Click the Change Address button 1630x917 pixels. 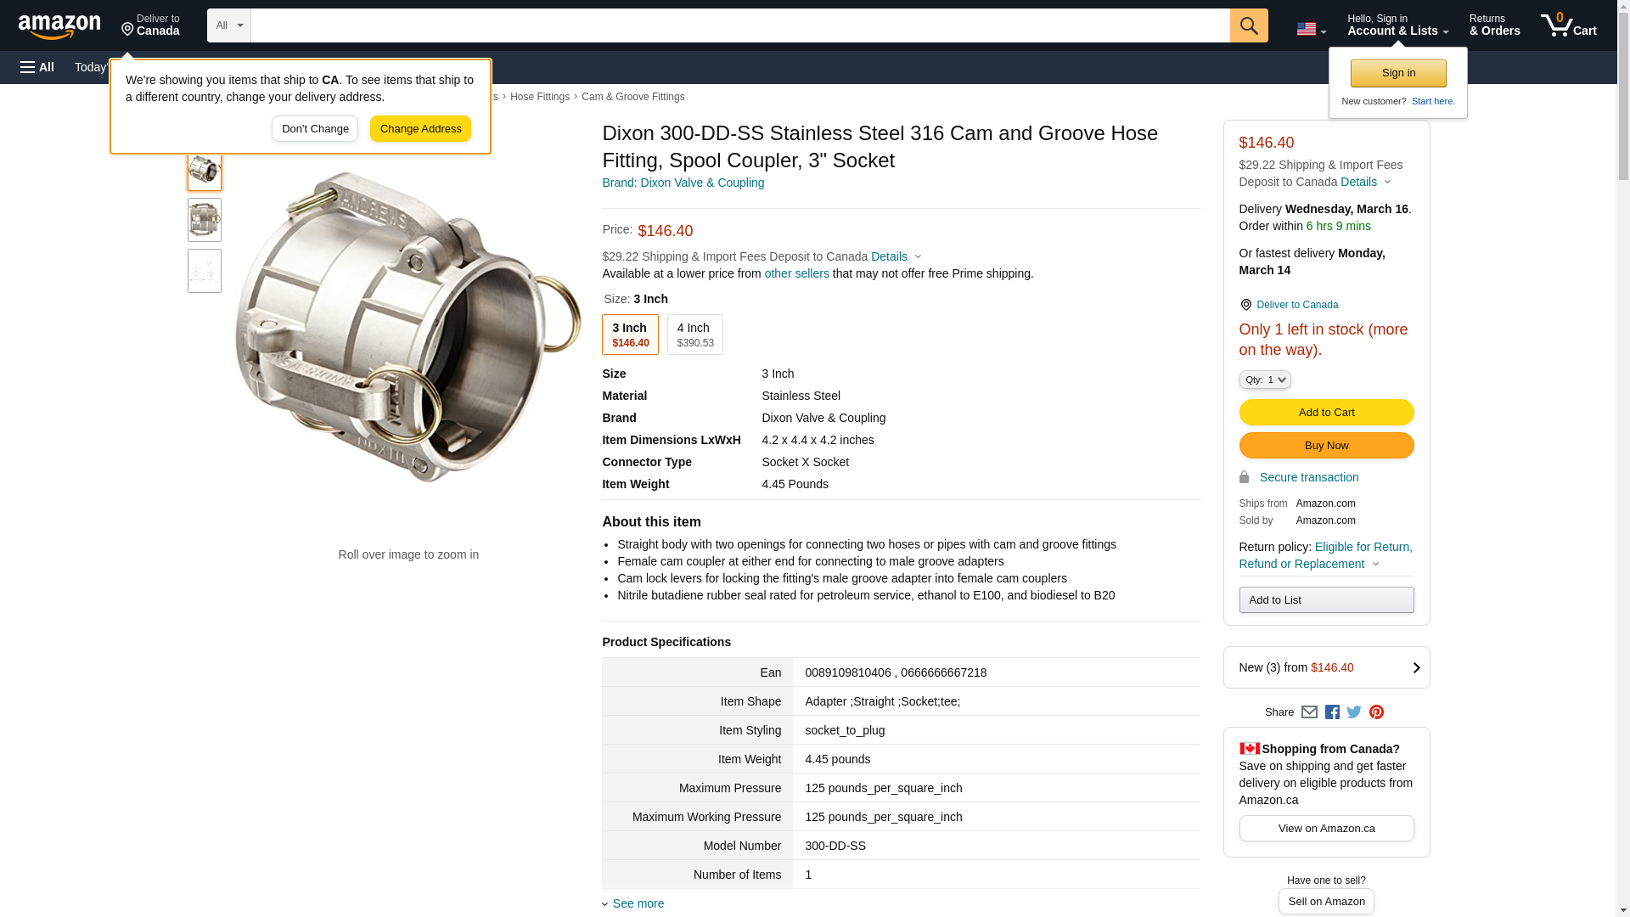(x=420, y=129)
